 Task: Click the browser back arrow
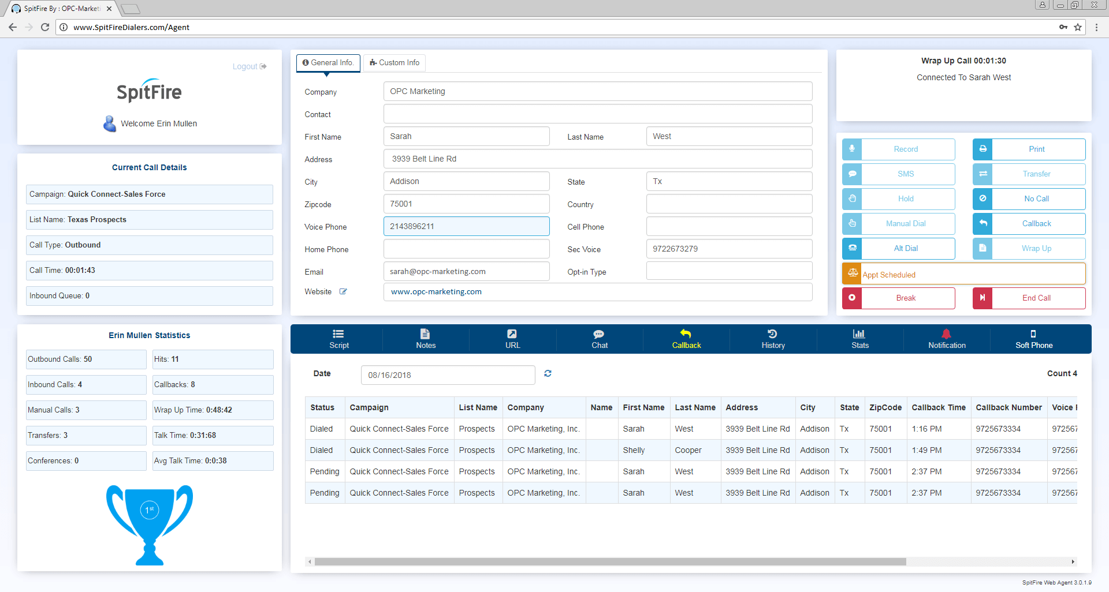(13, 27)
